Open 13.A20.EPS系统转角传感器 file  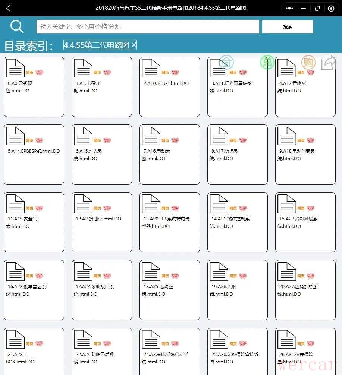170,222
